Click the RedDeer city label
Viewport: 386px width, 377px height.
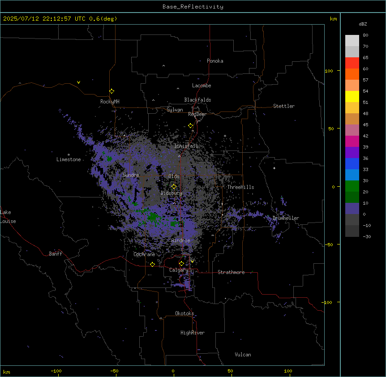point(197,114)
